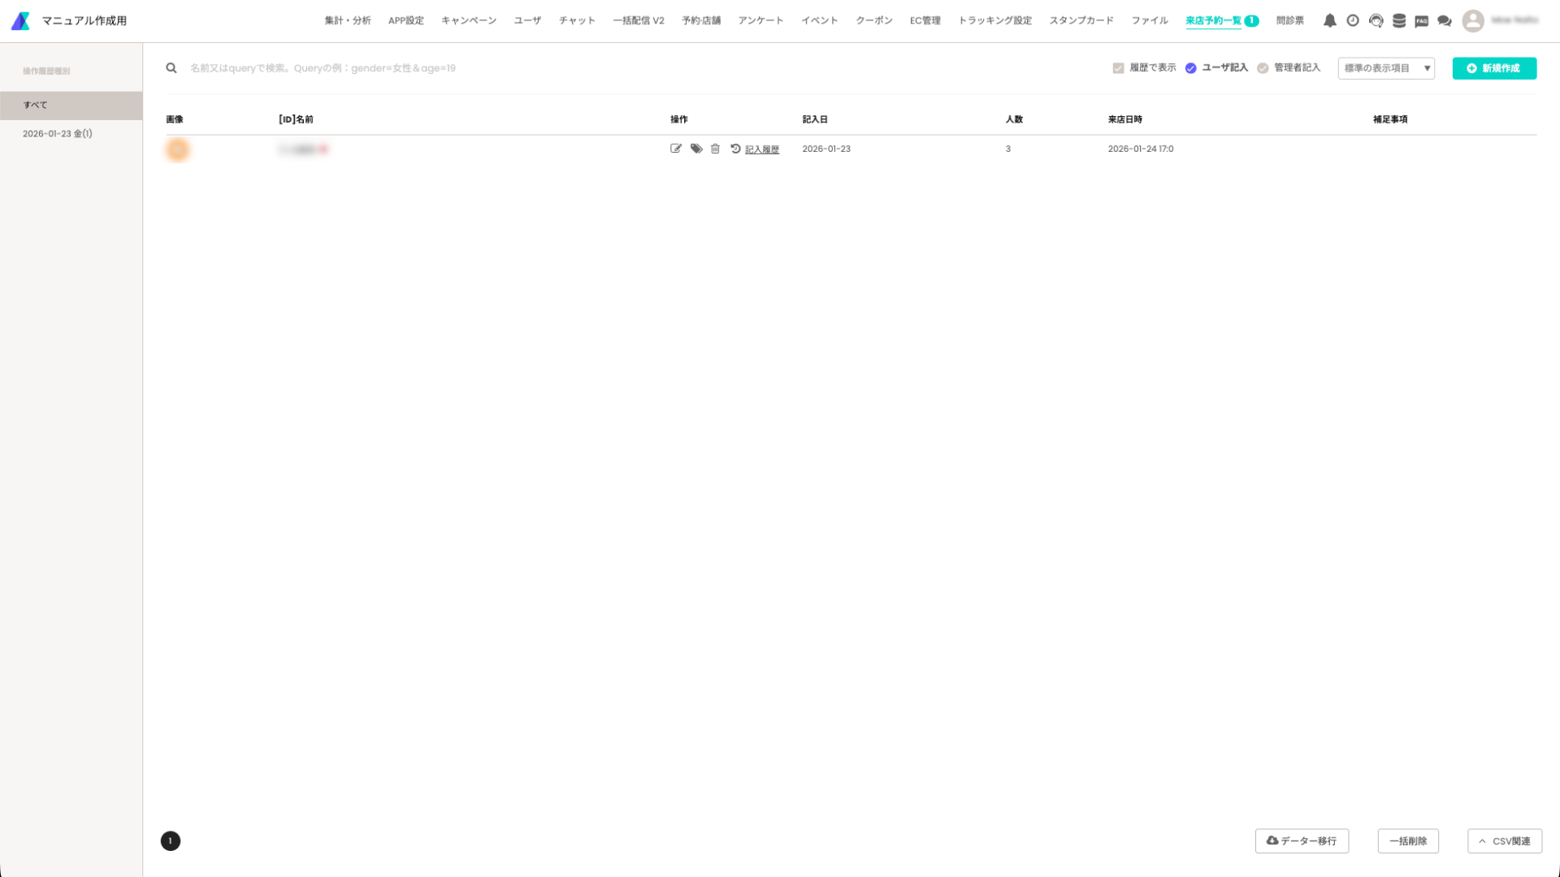Viewport: 1560px width, 877px height.
Task: Click the 新規作成 button
Action: [x=1493, y=68]
